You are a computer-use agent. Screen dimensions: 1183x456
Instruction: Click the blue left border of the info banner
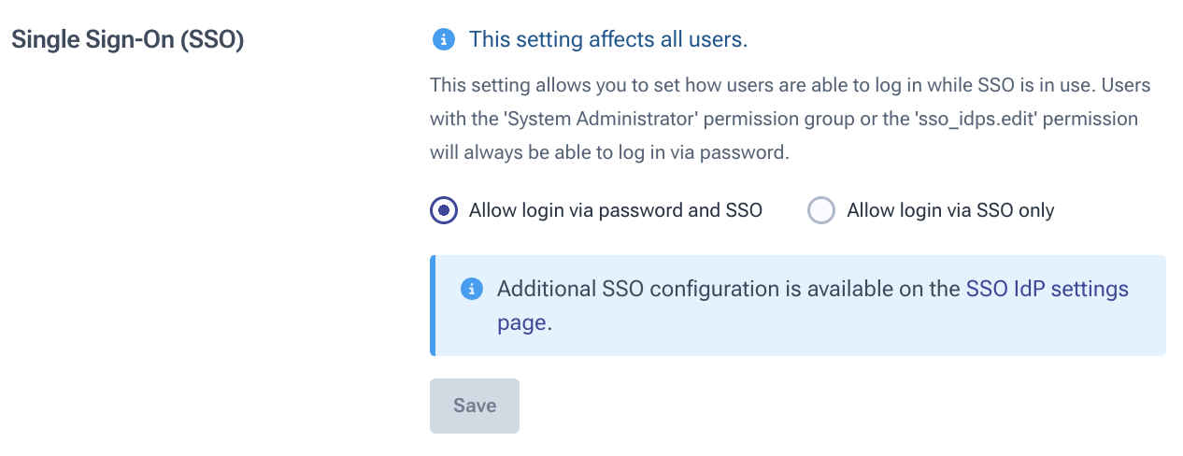pos(433,306)
